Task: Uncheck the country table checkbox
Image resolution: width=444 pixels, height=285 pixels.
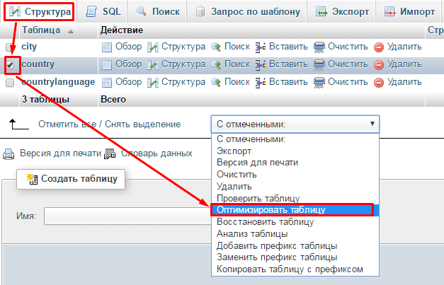Action: click(x=10, y=65)
